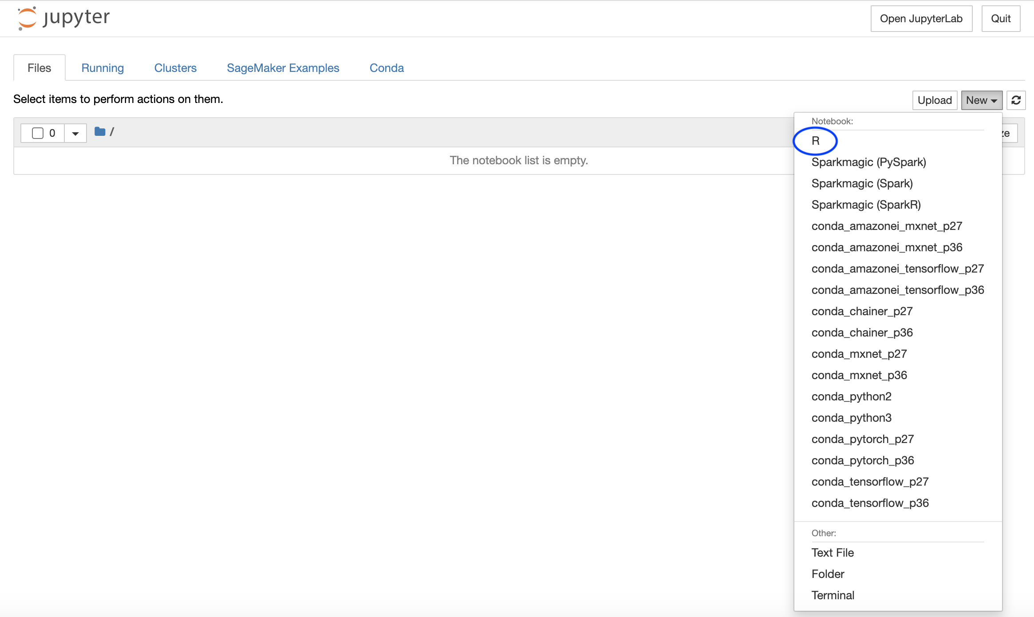Pick conda_amazonei_tensorflow_p27 notebook
Screen dimensions: 1034x617
pos(898,269)
